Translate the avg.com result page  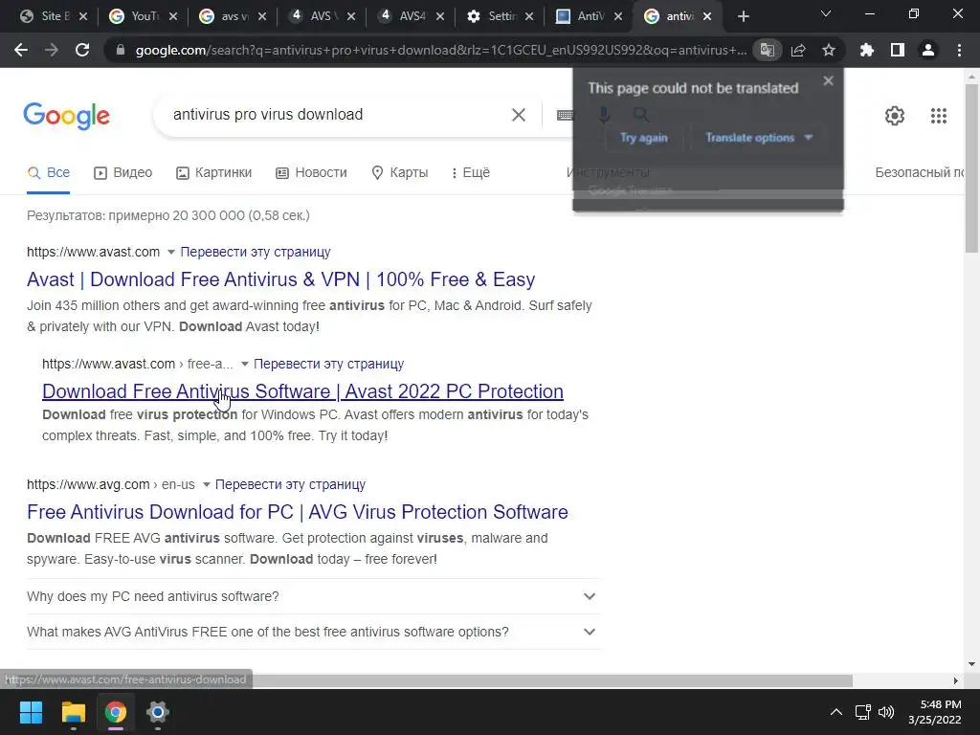pos(290,484)
